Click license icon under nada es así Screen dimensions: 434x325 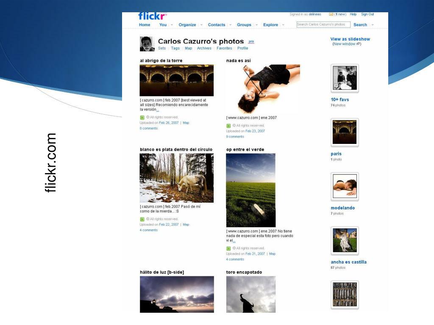(228, 126)
